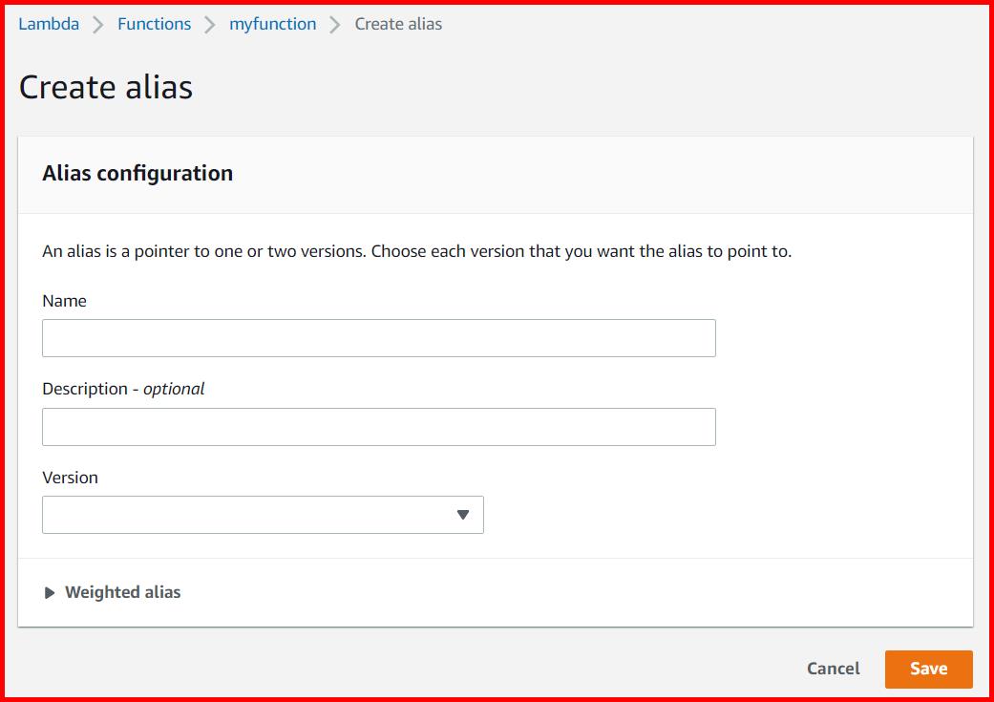The width and height of the screenshot is (994, 702).
Task: Click the Cancel text link
Action: [x=832, y=669]
